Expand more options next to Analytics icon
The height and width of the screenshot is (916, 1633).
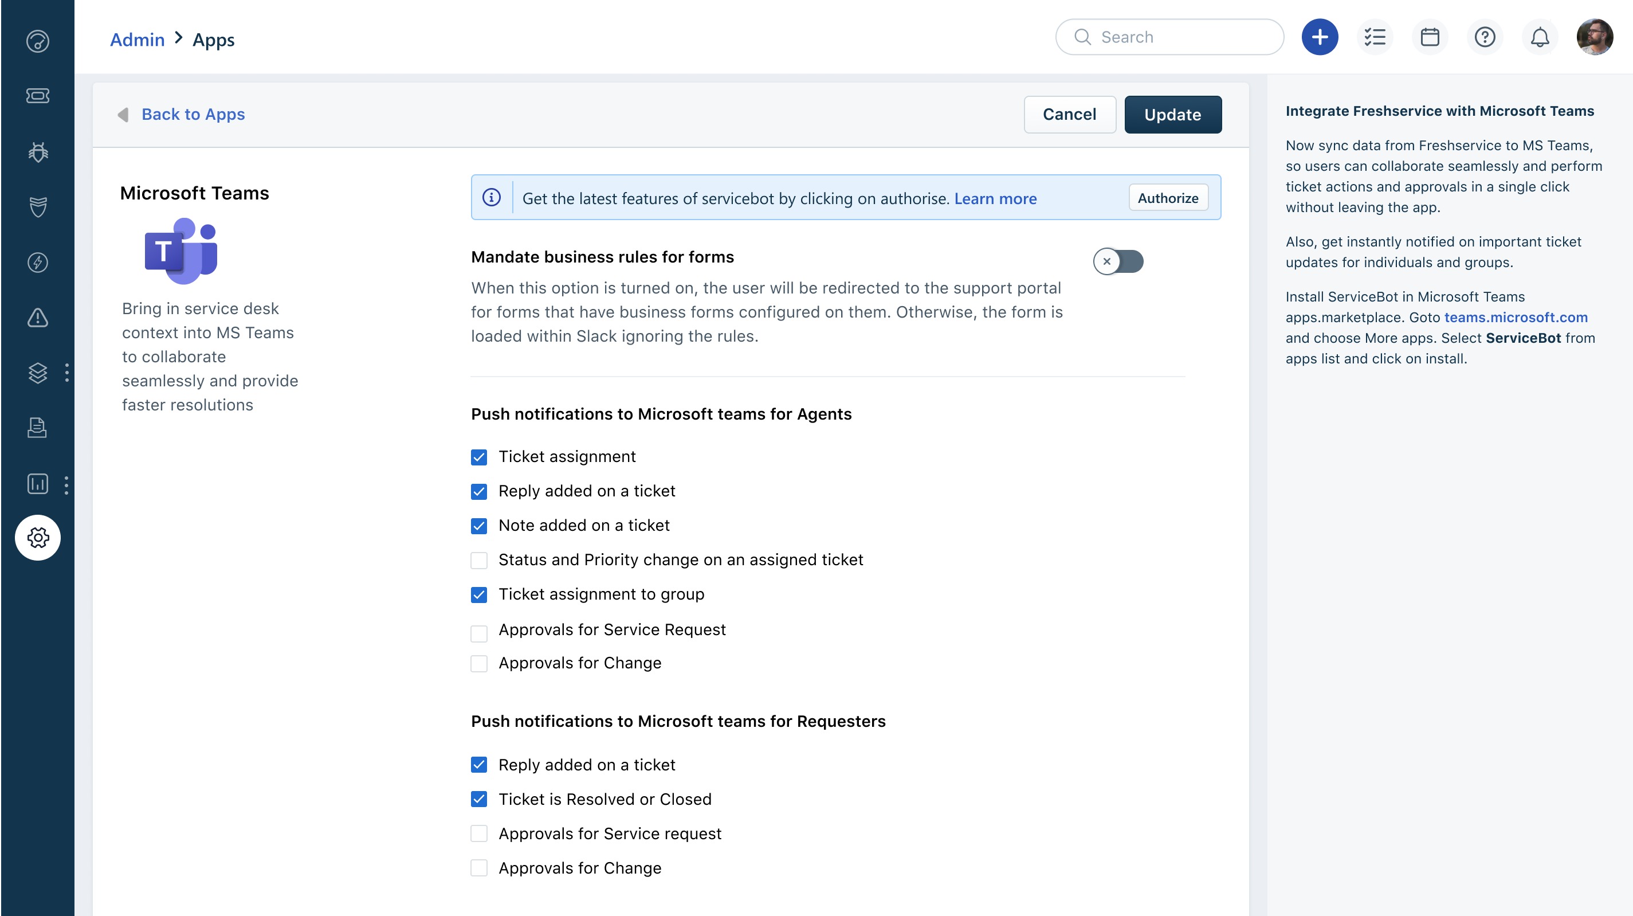66,484
